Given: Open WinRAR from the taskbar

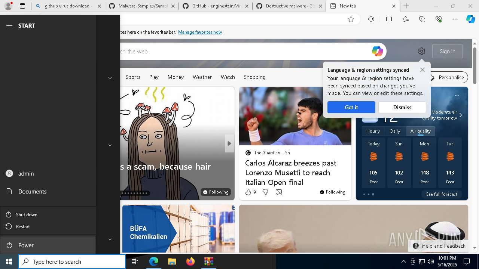Looking at the screenshot, I should point(208,262).
